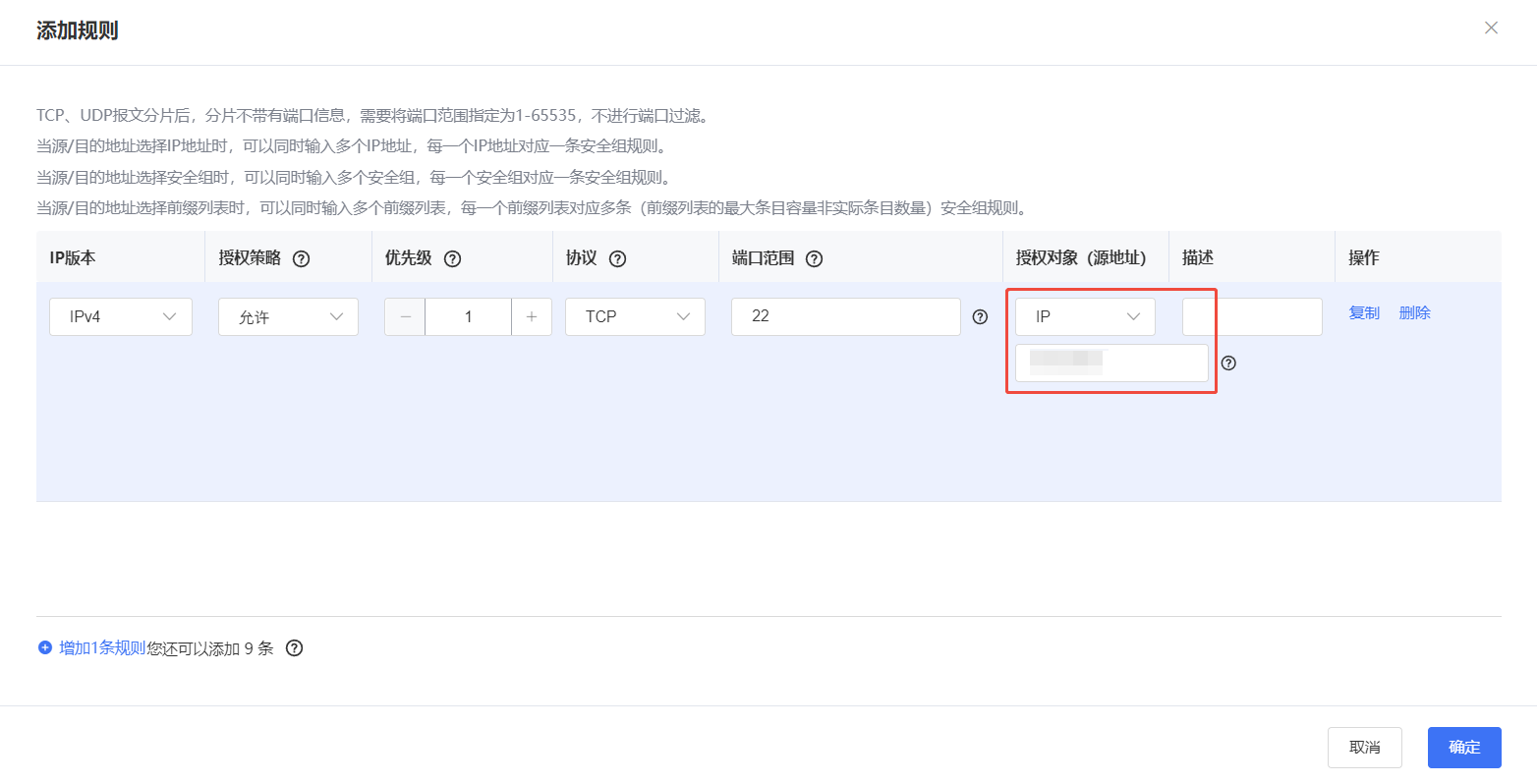Click the 删除 link to delete rule

pyautogui.click(x=1414, y=313)
